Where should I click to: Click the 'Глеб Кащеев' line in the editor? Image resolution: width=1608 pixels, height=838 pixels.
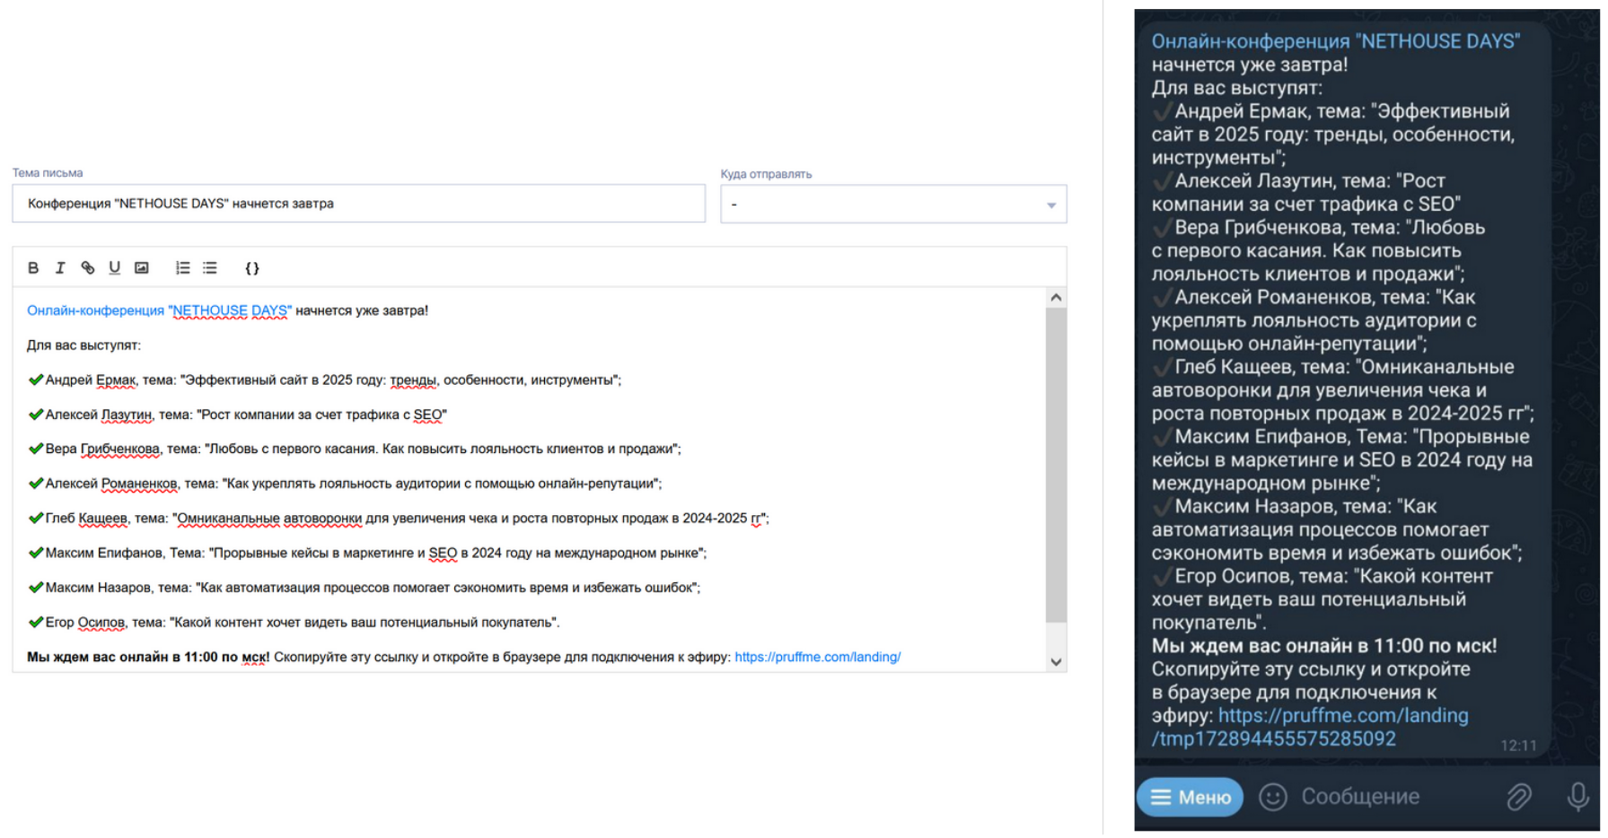coord(398,518)
